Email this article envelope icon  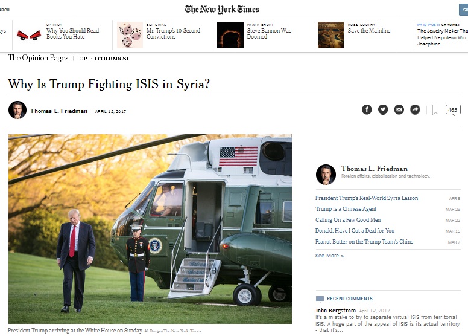pyautogui.click(x=399, y=109)
